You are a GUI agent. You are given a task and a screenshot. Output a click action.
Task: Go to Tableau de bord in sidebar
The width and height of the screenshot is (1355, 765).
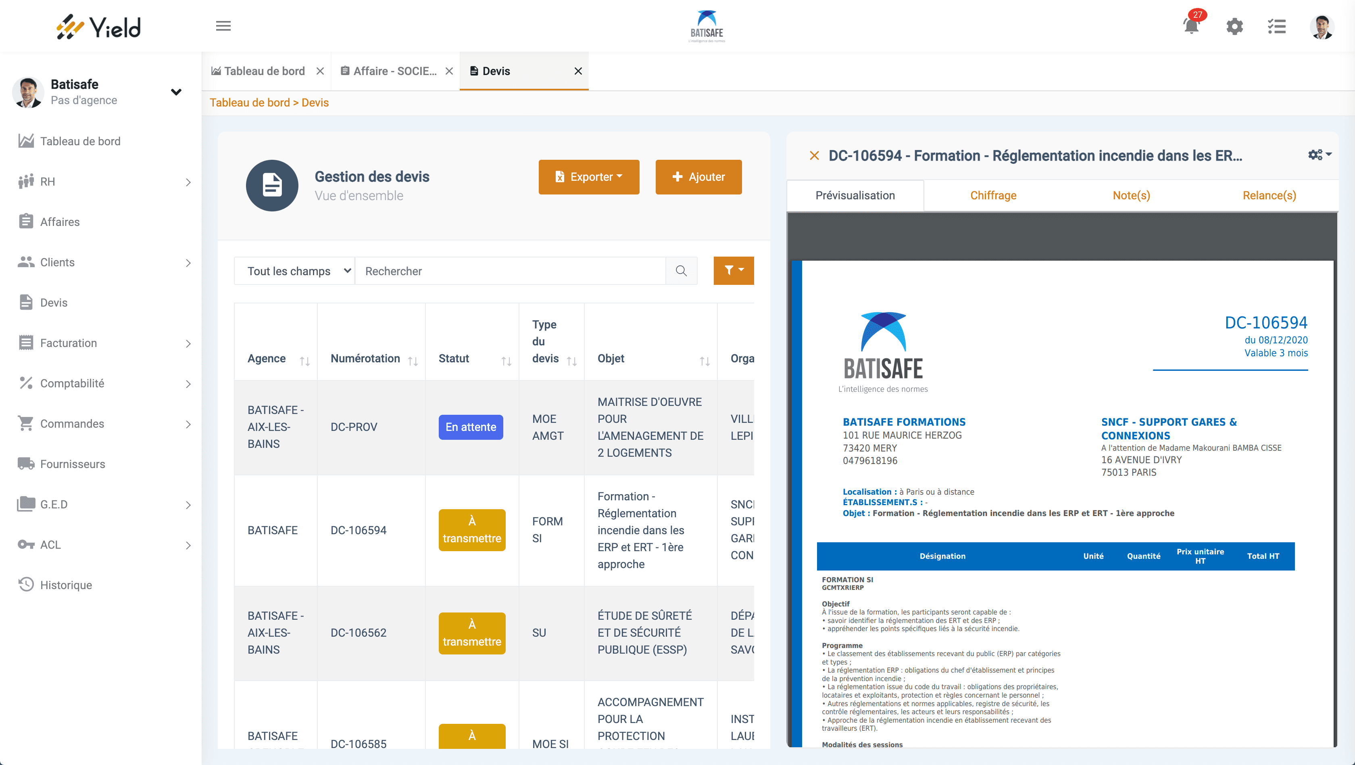pos(80,141)
